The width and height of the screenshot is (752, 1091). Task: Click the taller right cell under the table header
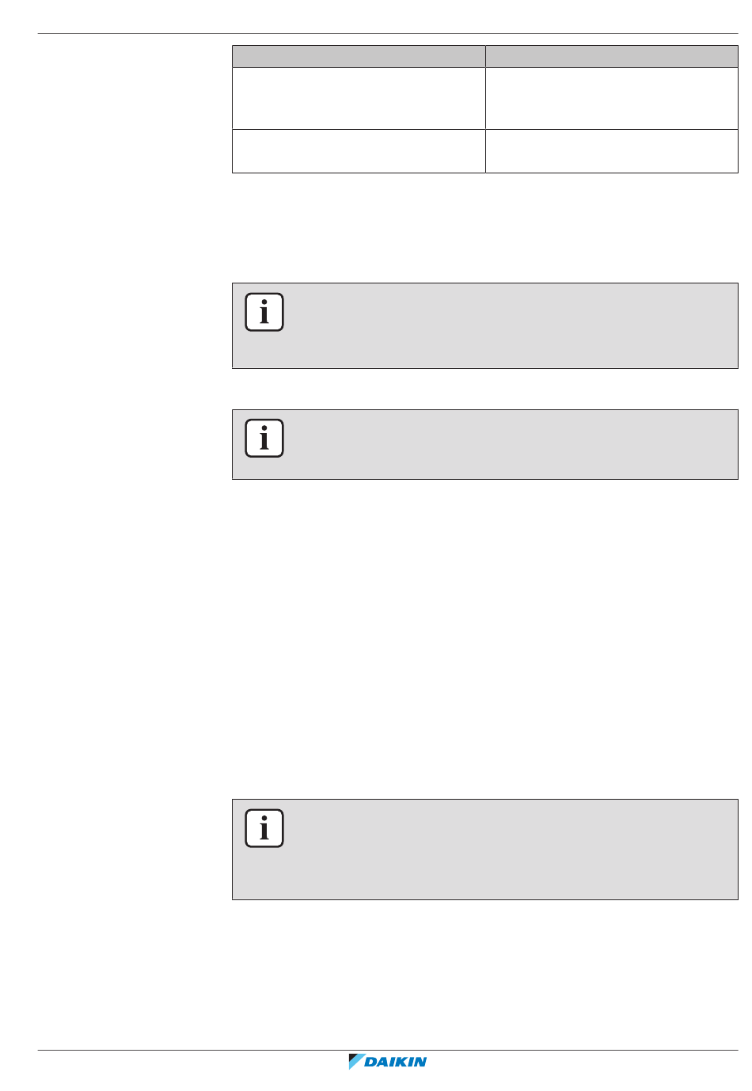coord(612,98)
